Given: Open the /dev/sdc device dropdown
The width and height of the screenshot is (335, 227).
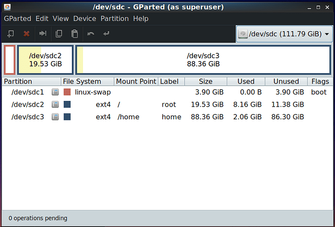Looking at the screenshot, I should pos(285,34).
